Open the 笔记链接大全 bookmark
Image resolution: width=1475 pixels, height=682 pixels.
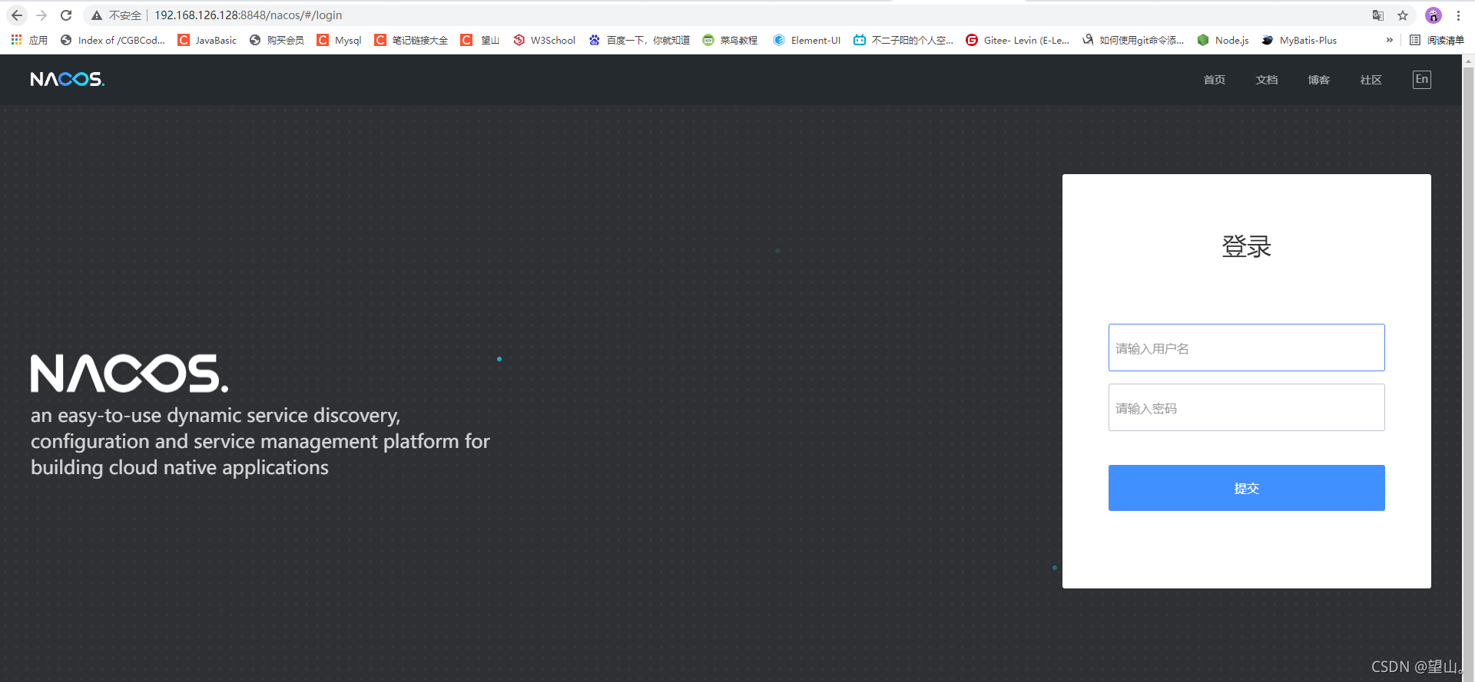click(x=411, y=40)
